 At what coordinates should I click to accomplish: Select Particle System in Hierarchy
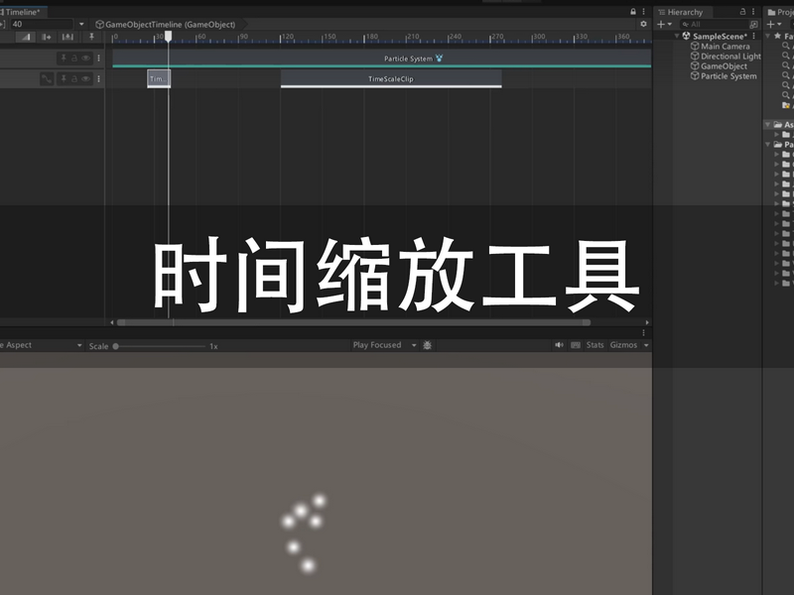[728, 76]
